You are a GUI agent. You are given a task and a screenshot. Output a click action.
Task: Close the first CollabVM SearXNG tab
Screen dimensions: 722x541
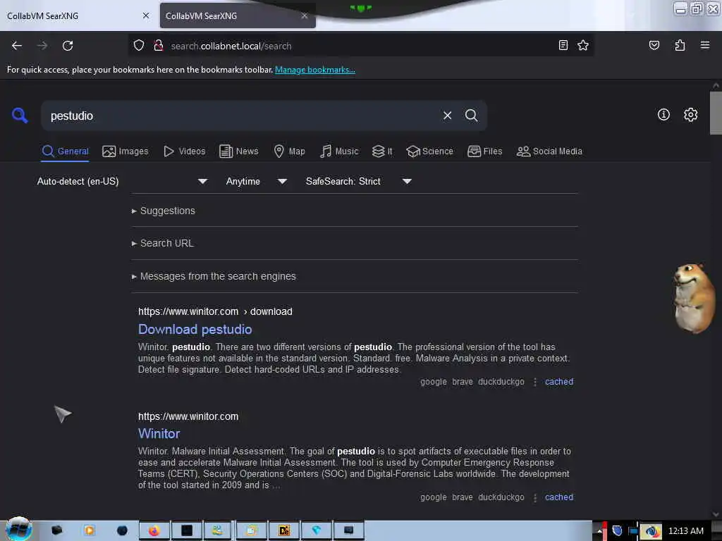click(x=146, y=15)
